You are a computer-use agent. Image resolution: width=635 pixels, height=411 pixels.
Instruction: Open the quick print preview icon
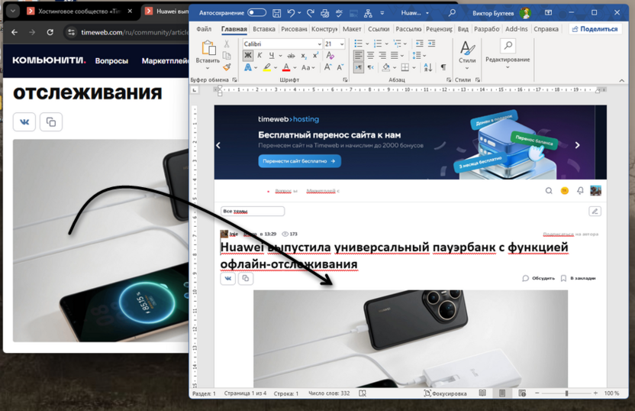point(325,13)
